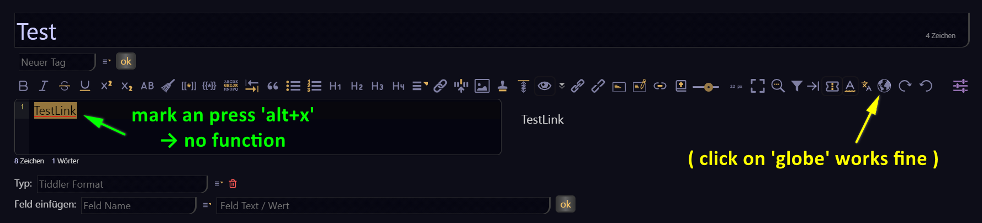This screenshot has height=223, width=982.
Task: Toggle bold formatting in the editor toolbar
Action: coord(23,86)
